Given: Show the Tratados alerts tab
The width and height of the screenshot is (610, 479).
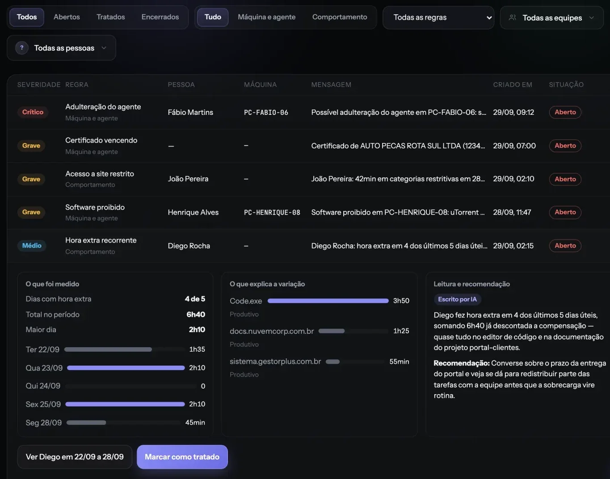Looking at the screenshot, I should click(111, 17).
